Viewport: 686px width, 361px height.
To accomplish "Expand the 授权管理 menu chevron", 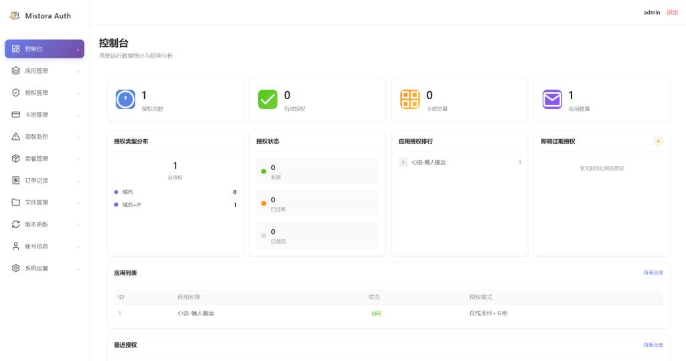I will 78,93.
